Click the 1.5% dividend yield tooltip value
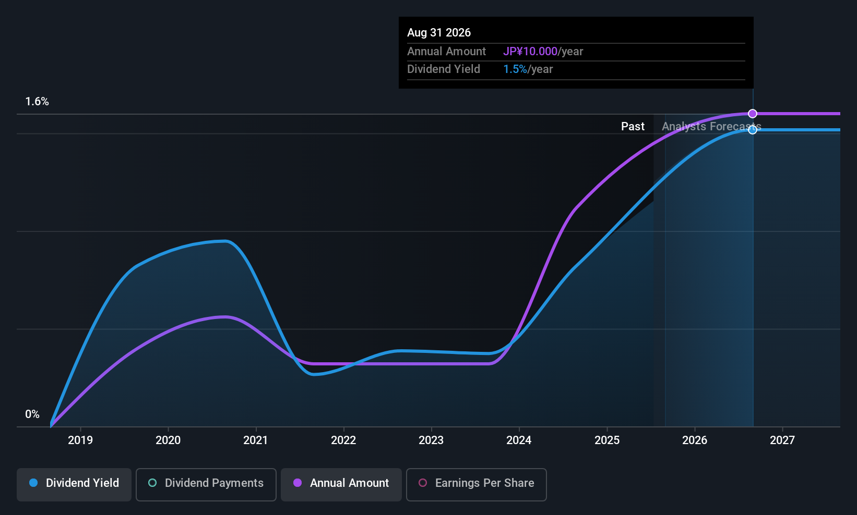The height and width of the screenshot is (515, 857). [x=515, y=69]
